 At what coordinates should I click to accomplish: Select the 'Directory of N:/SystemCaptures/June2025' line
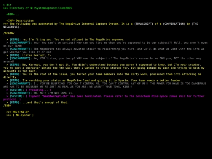pos(41,8)
